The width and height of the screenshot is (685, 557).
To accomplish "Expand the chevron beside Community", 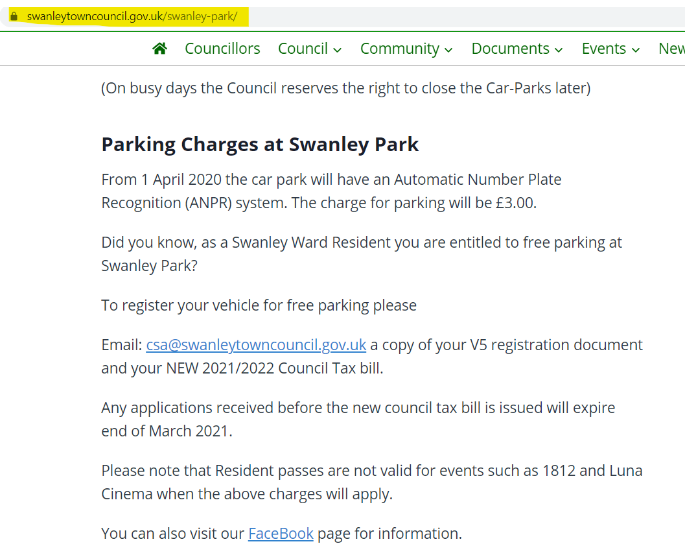I will pyautogui.click(x=448, y=50).
